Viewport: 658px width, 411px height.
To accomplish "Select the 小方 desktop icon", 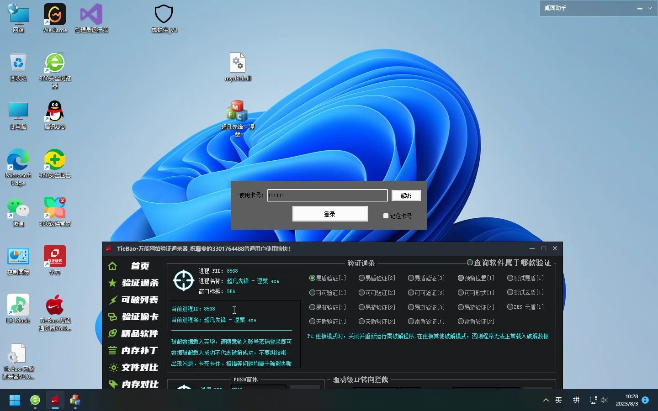I will [55, 261].
